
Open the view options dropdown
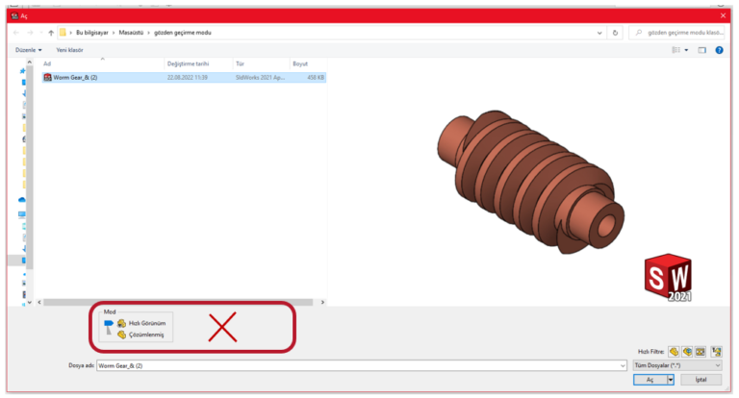(686, 49)
